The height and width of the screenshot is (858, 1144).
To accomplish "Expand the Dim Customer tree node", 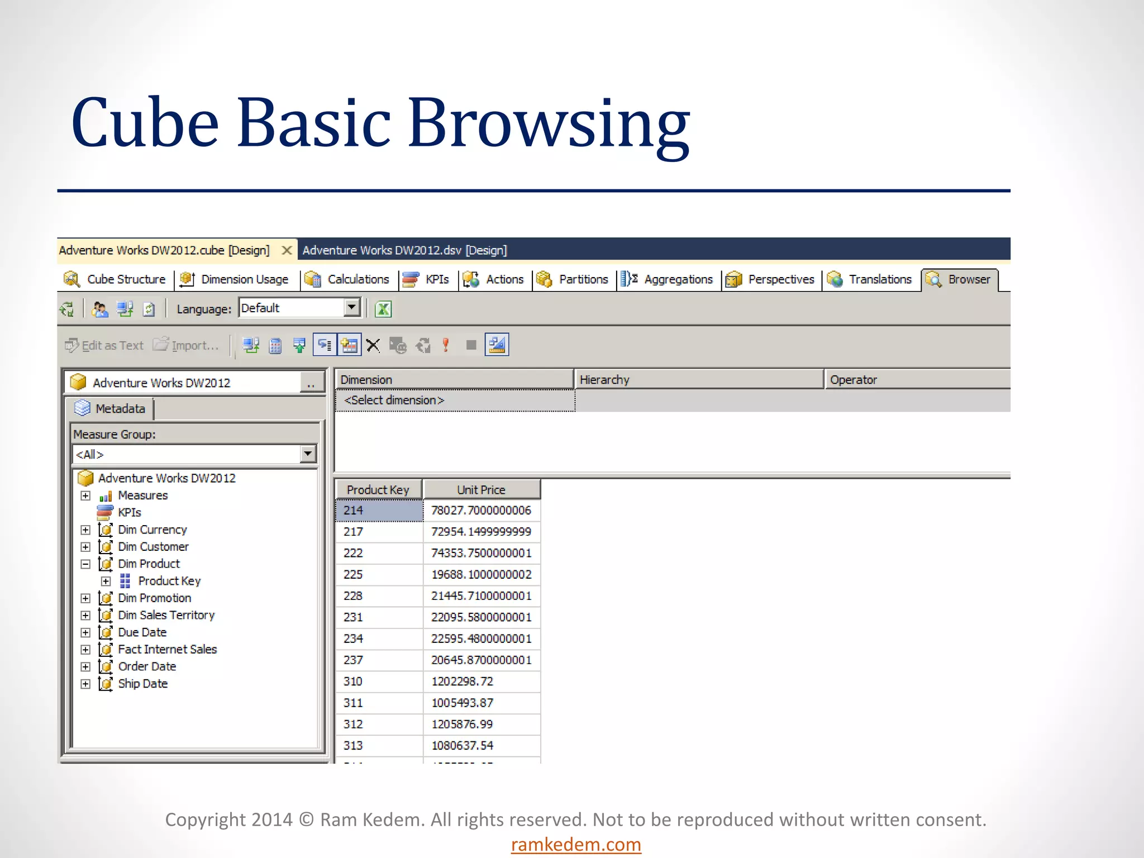I will (x=85, y=547).
